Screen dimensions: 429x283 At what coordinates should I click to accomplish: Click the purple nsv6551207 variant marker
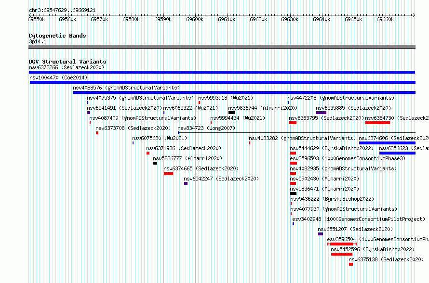321,234
